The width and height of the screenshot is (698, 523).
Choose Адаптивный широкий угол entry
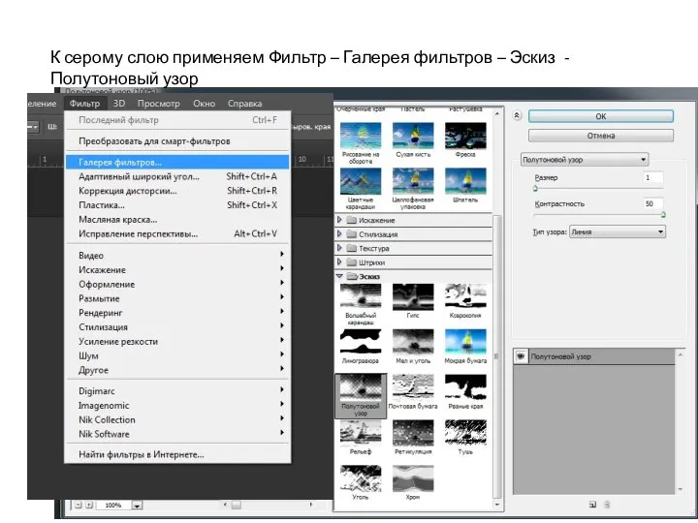[177, 176]
